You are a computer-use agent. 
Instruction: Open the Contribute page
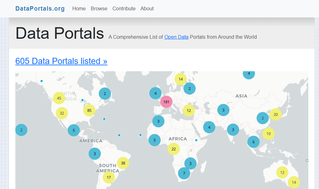[x=124, y=8]
